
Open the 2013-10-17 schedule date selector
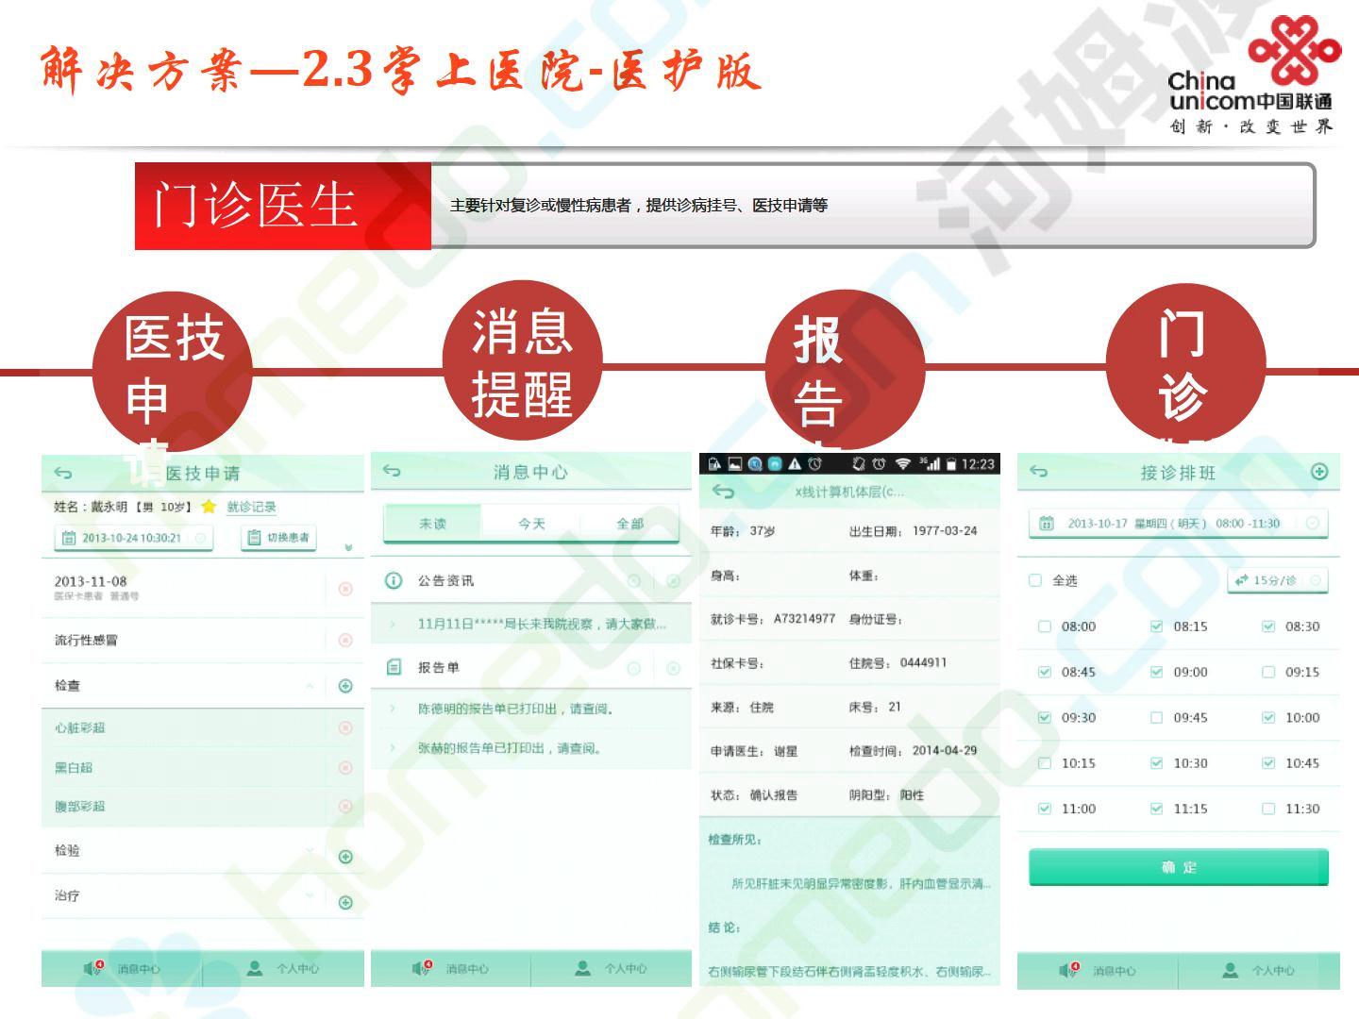[1177, 524]
